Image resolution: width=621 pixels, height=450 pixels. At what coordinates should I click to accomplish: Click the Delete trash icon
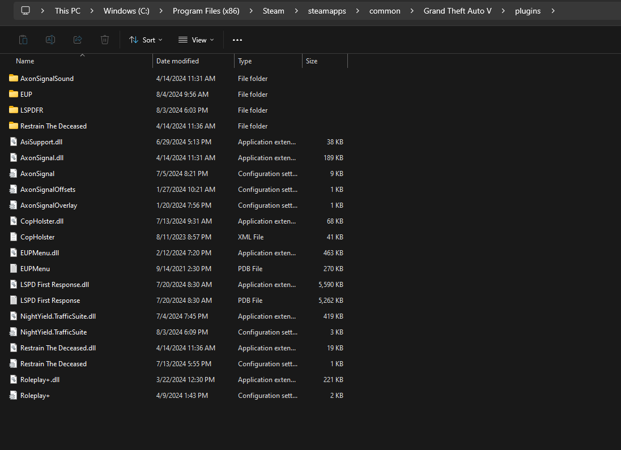pos(105,40)
